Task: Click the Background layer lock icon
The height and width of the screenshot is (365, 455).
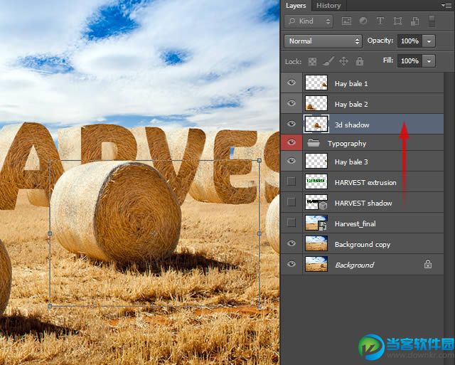Action: [x=428, y=264]
